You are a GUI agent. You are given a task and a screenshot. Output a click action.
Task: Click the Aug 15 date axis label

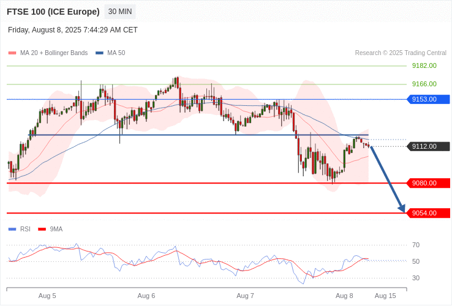point(385,296)
